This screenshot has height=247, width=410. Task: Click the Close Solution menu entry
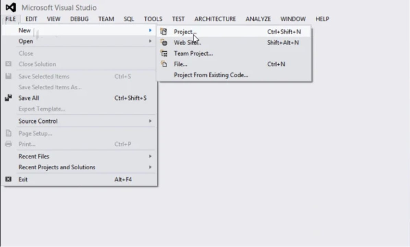(79, 64)
